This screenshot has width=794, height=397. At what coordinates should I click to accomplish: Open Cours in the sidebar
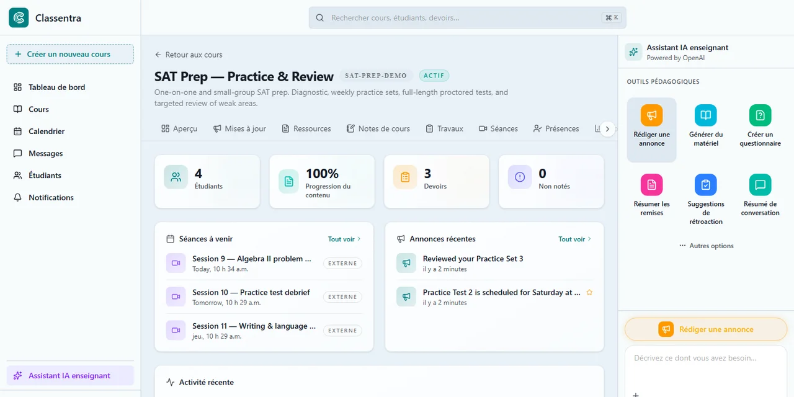70,109
